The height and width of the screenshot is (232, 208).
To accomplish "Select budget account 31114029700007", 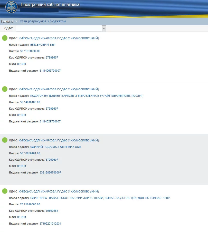I will point(50,121).
